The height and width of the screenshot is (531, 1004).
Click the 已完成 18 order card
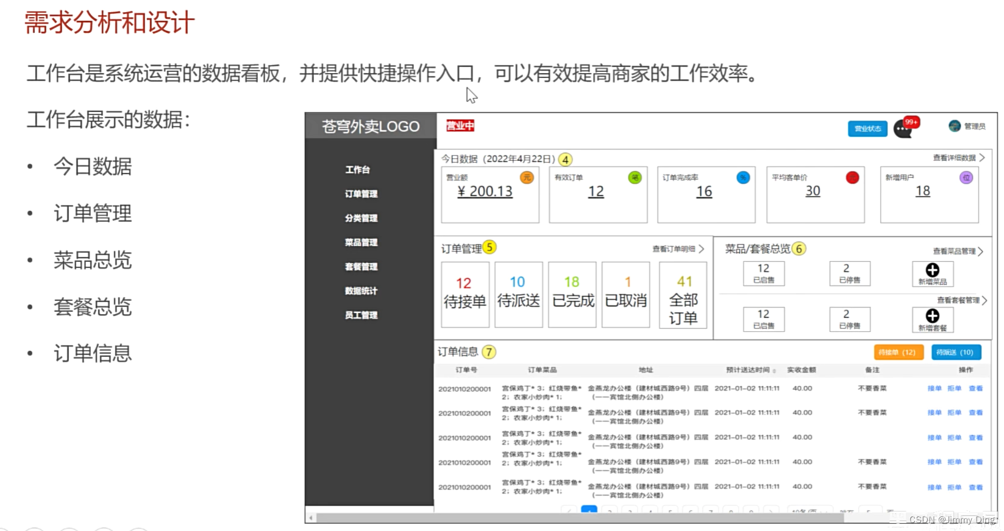[x=572, y=295]
